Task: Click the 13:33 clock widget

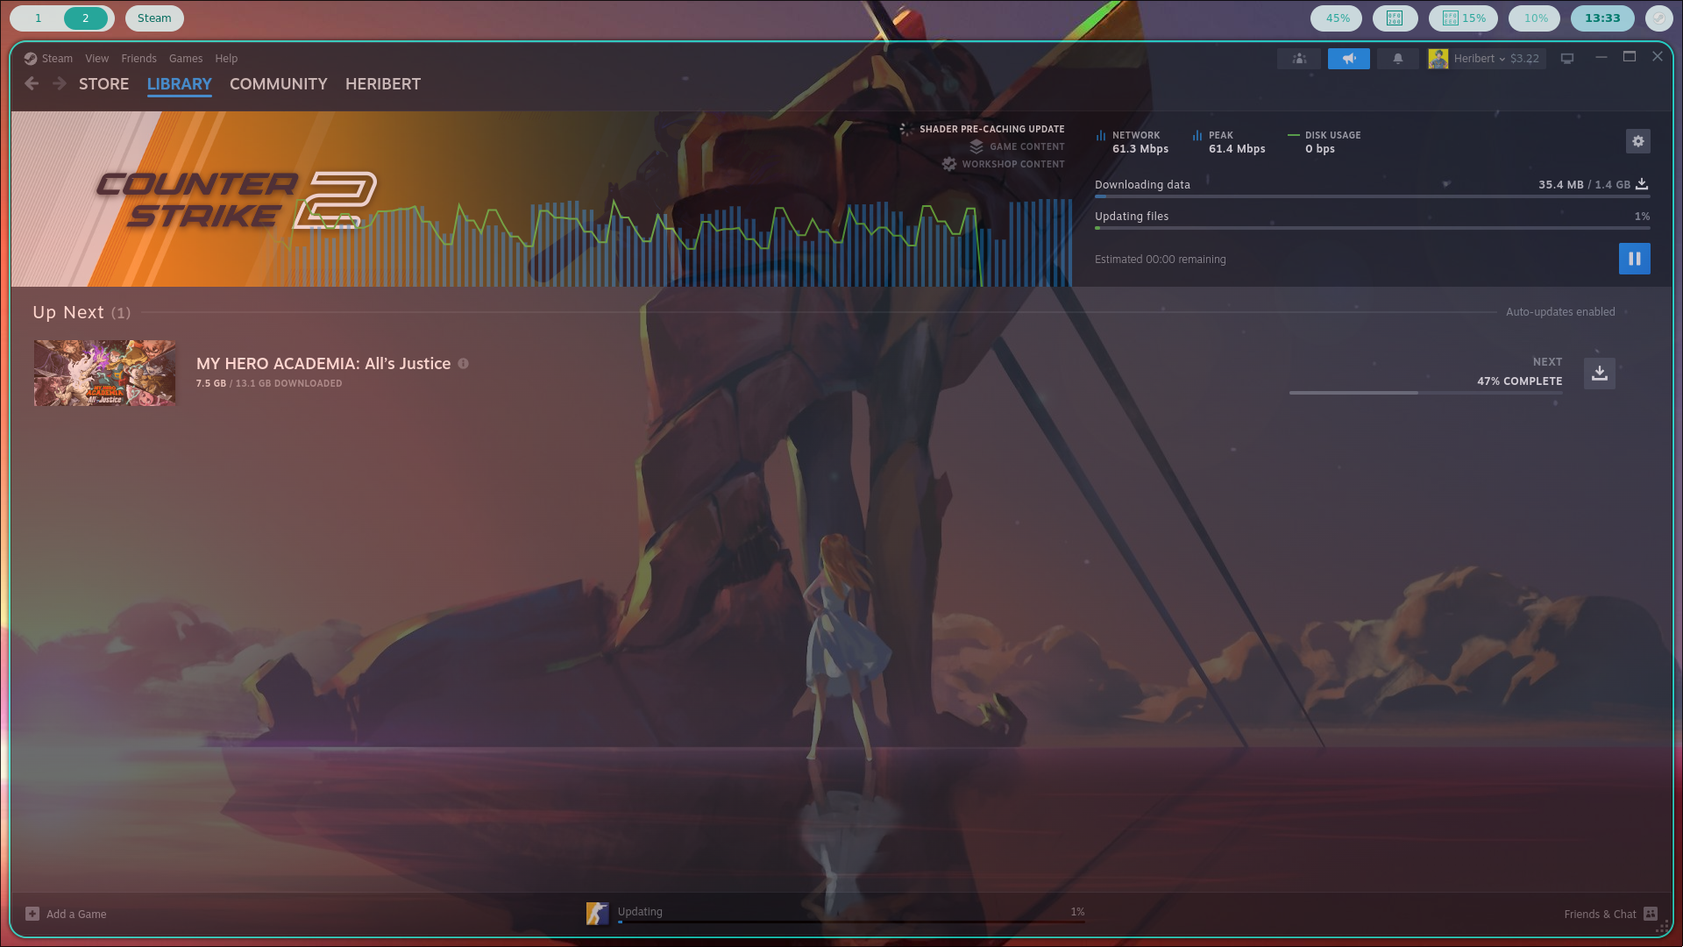Action: (1602, 18)
